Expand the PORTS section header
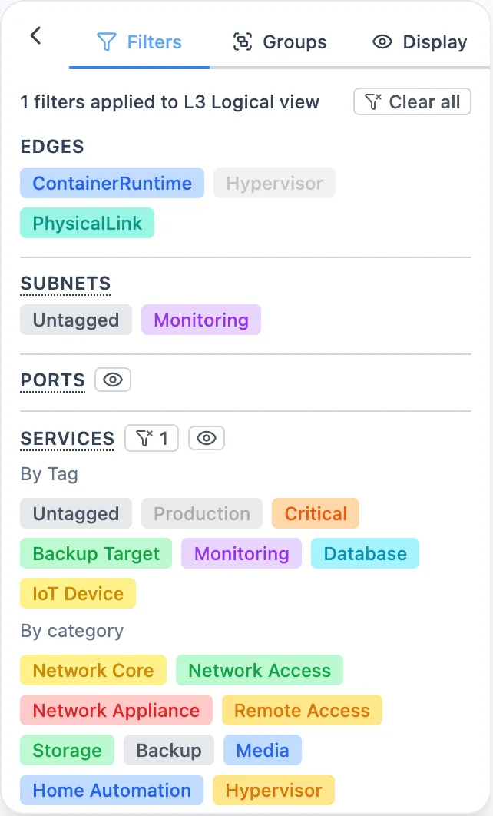Image resolution: width=493 pixels, height=816 pixels. pyautogui.click(x=52, y=380)
